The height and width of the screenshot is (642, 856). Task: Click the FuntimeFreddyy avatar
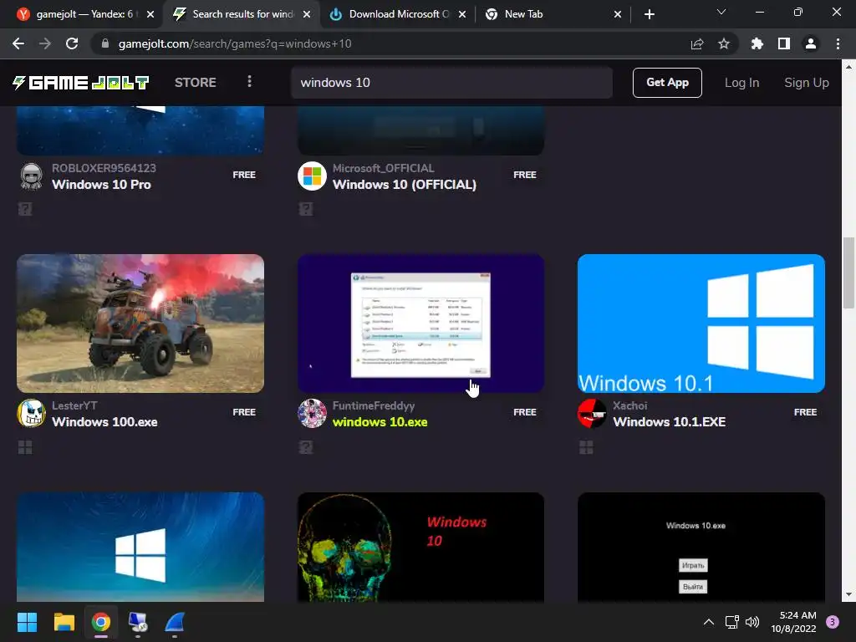[312, 413]
